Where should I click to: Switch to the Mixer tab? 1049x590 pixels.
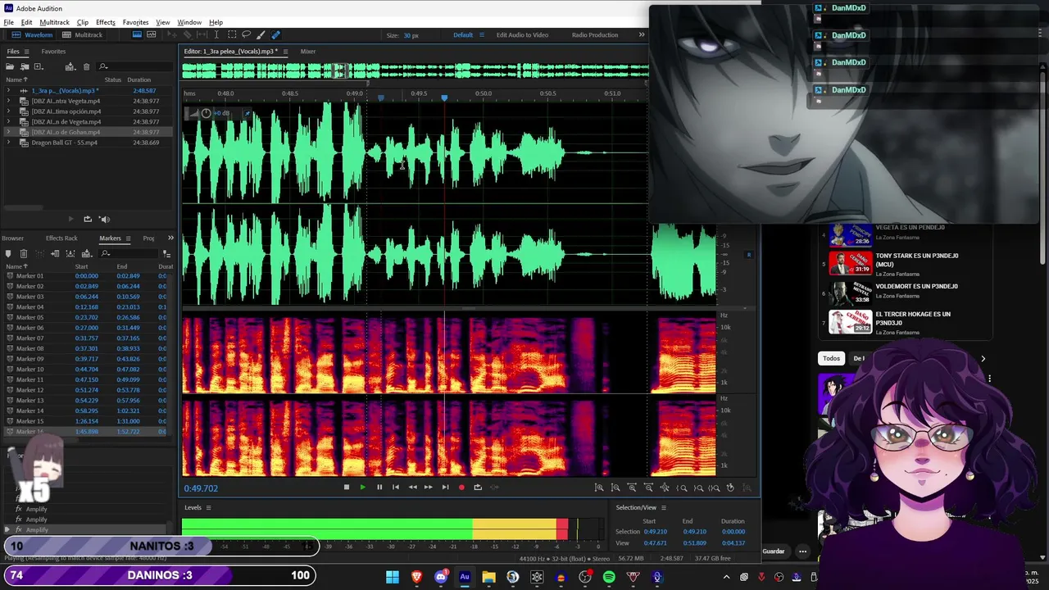point(307,52)
